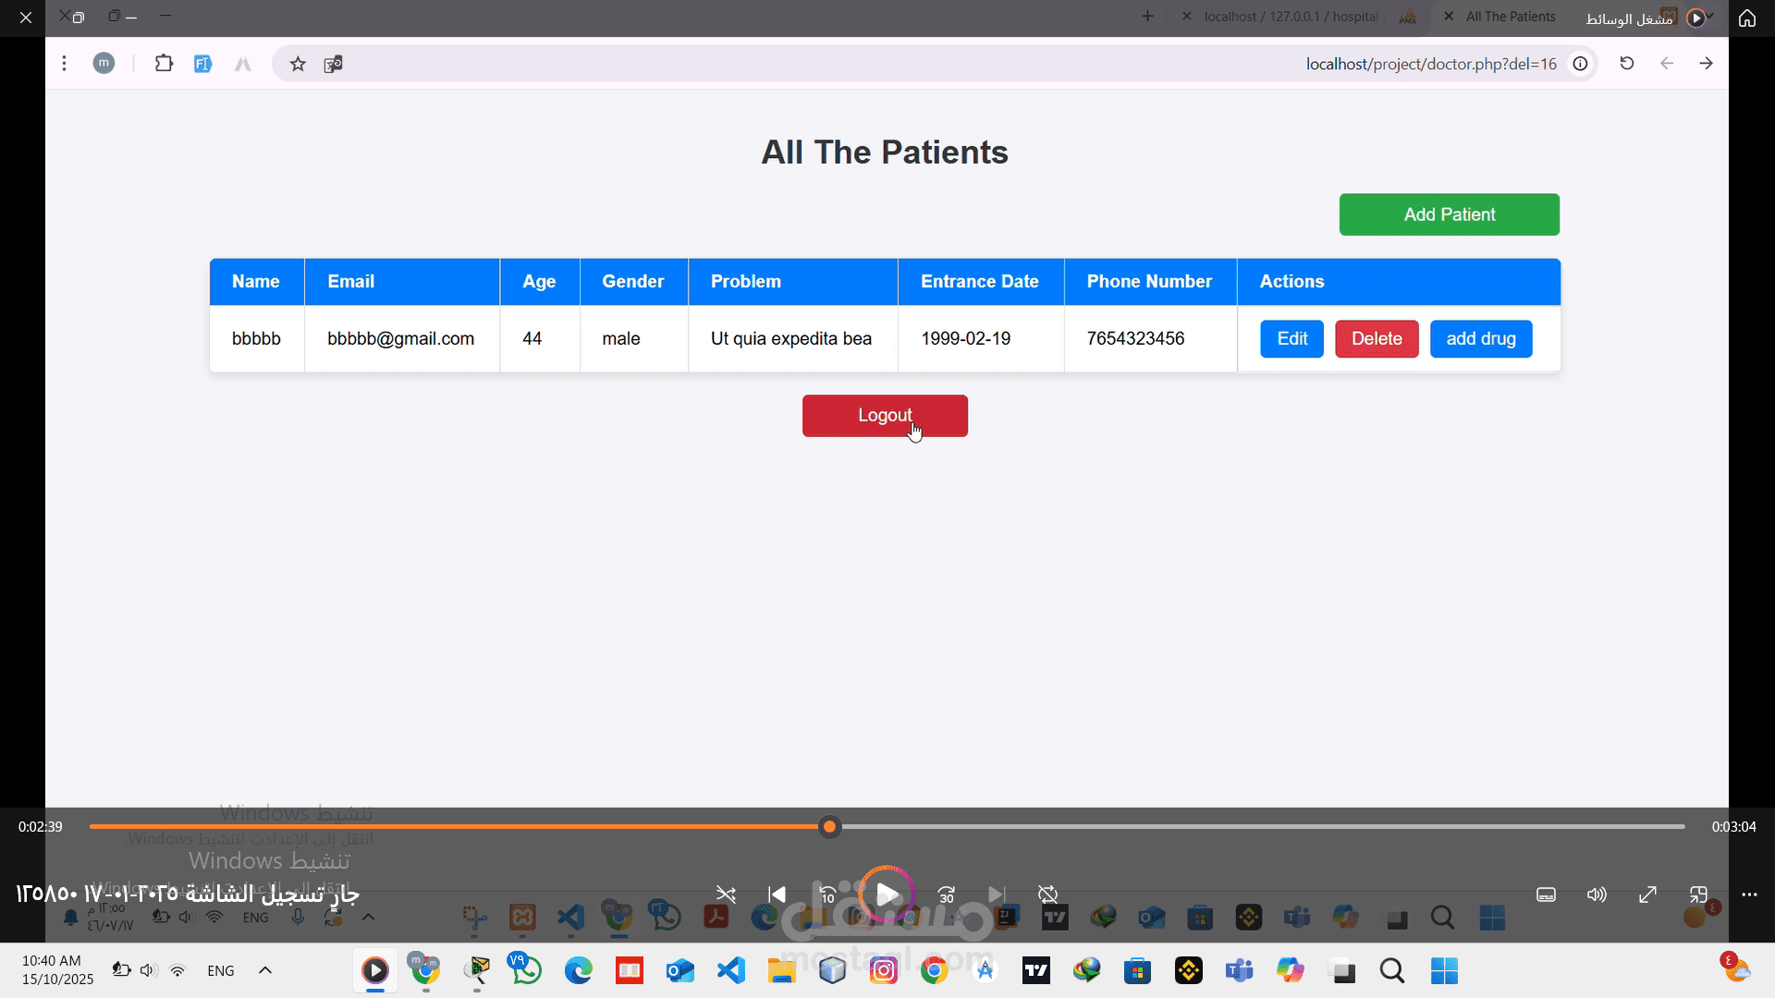The image size is (1775, 998).
Task: Open a new browser tab with plus
Action: (1147, 17)
